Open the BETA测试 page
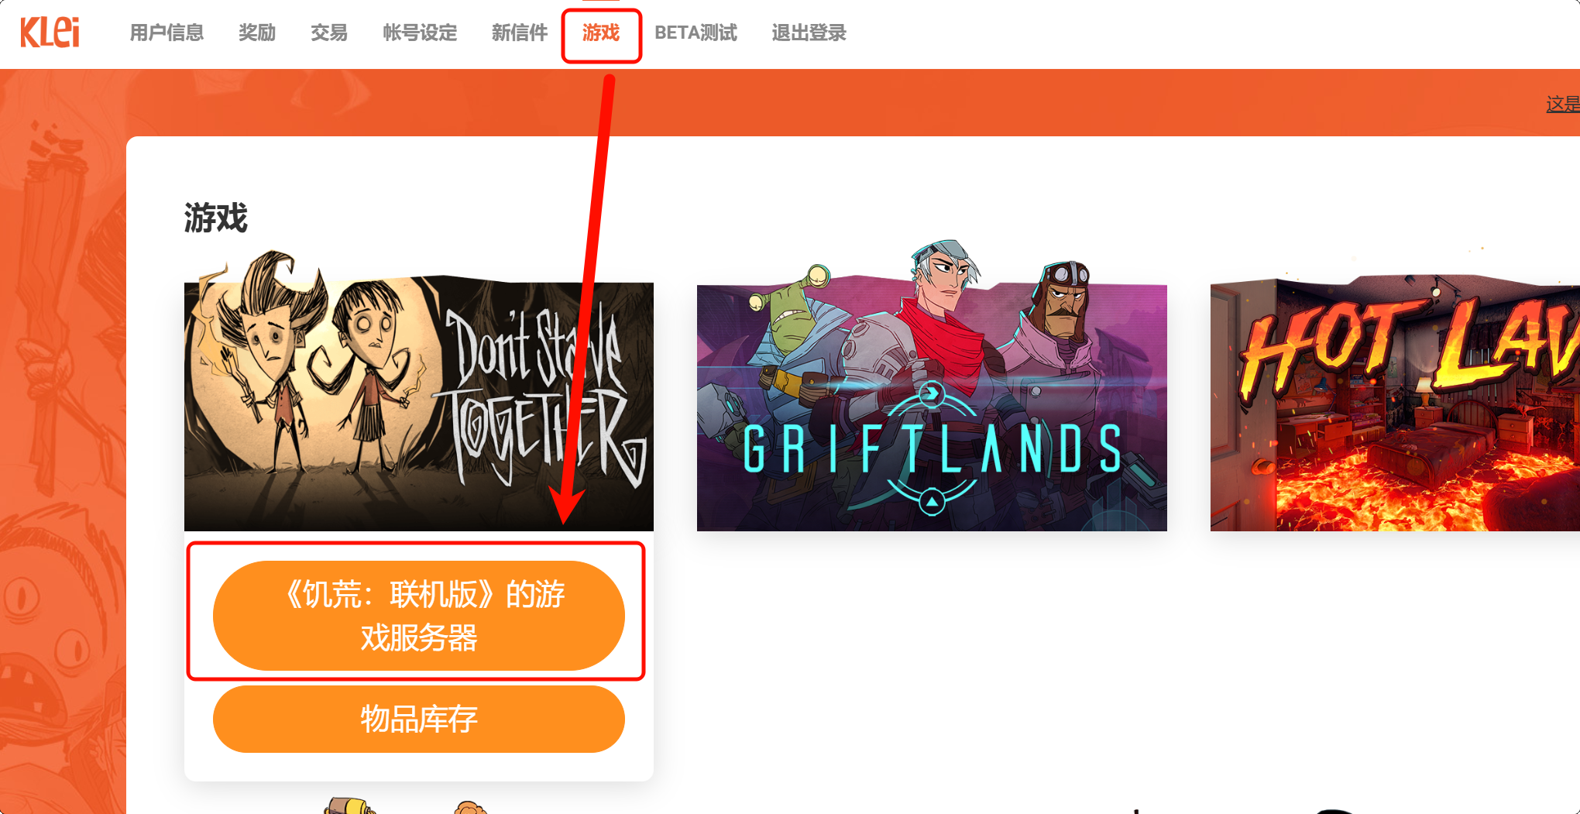 pyautogui.click(x=696, y=33)
